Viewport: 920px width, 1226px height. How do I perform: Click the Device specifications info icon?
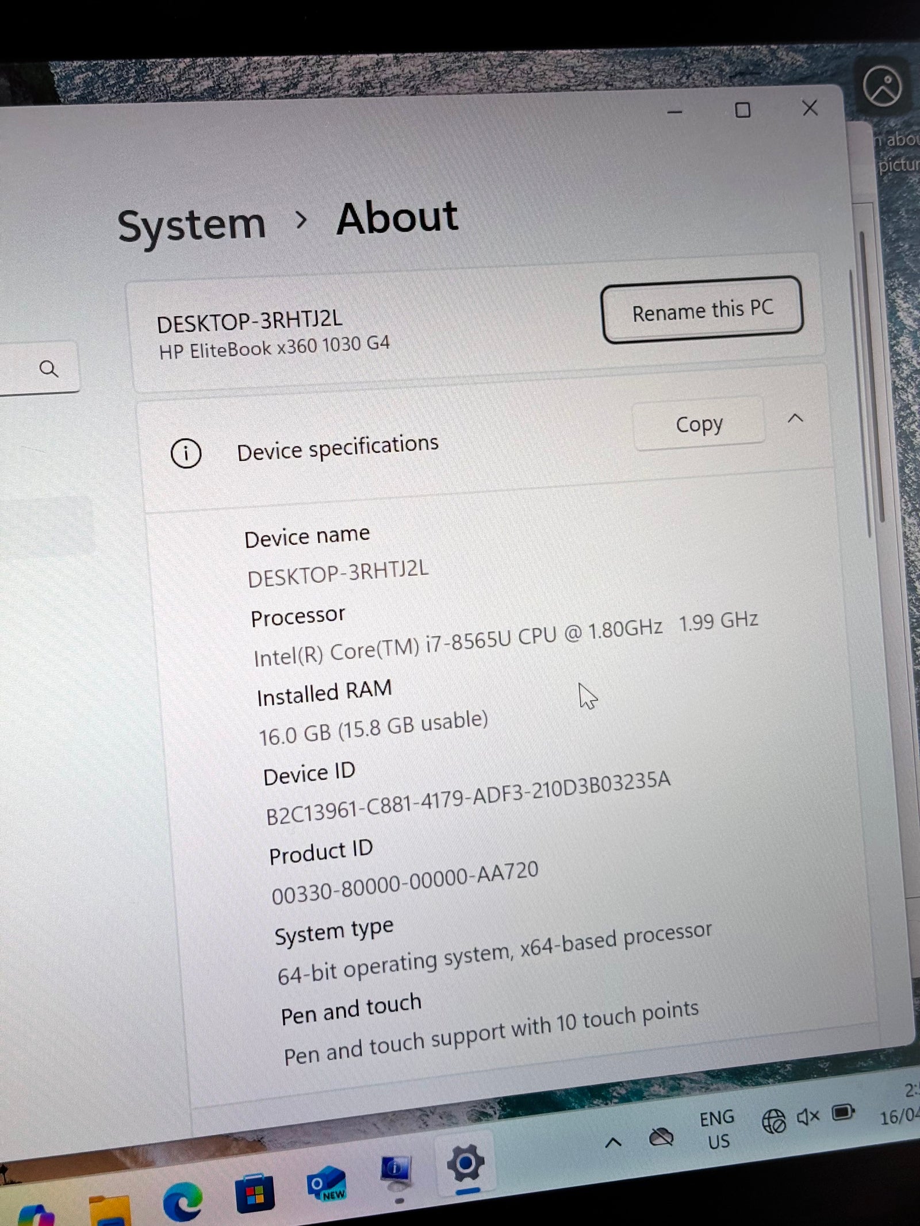186,453
